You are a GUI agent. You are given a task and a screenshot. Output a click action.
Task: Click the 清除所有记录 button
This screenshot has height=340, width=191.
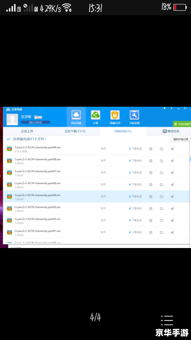[181, 139]
